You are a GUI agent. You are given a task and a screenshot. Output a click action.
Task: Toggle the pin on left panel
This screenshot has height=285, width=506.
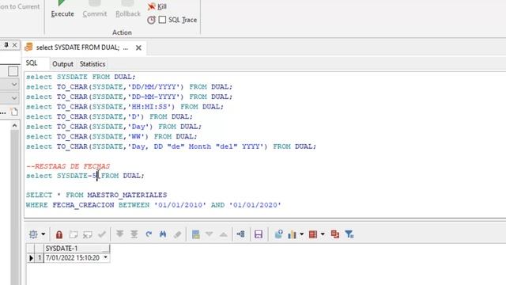6,45
